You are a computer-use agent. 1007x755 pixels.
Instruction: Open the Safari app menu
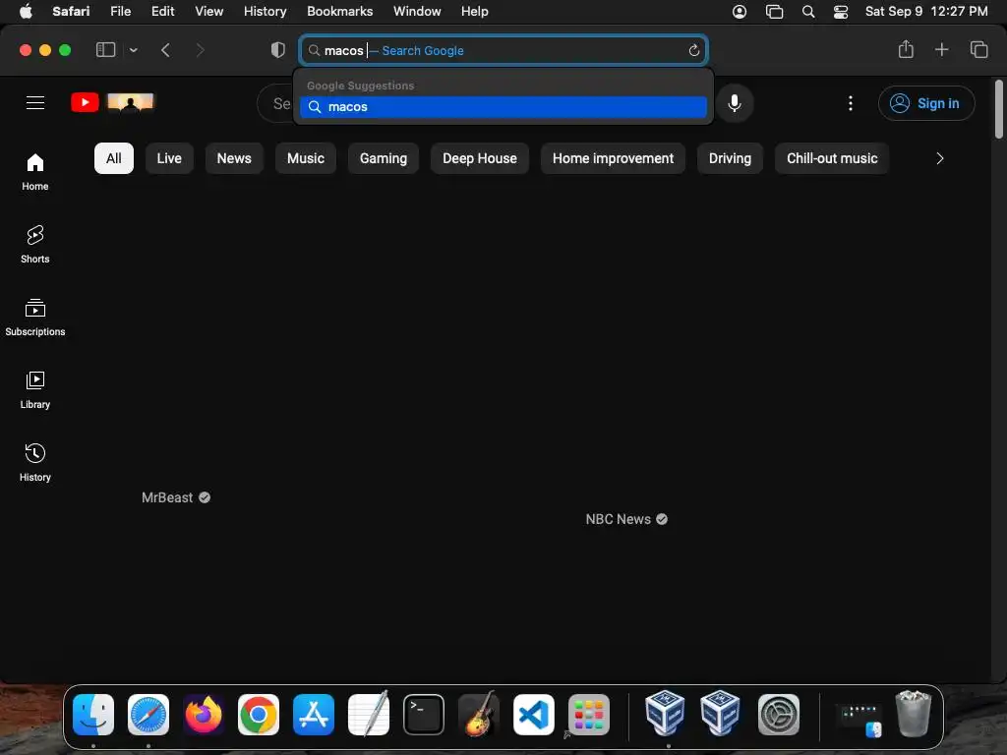[71, 11]
